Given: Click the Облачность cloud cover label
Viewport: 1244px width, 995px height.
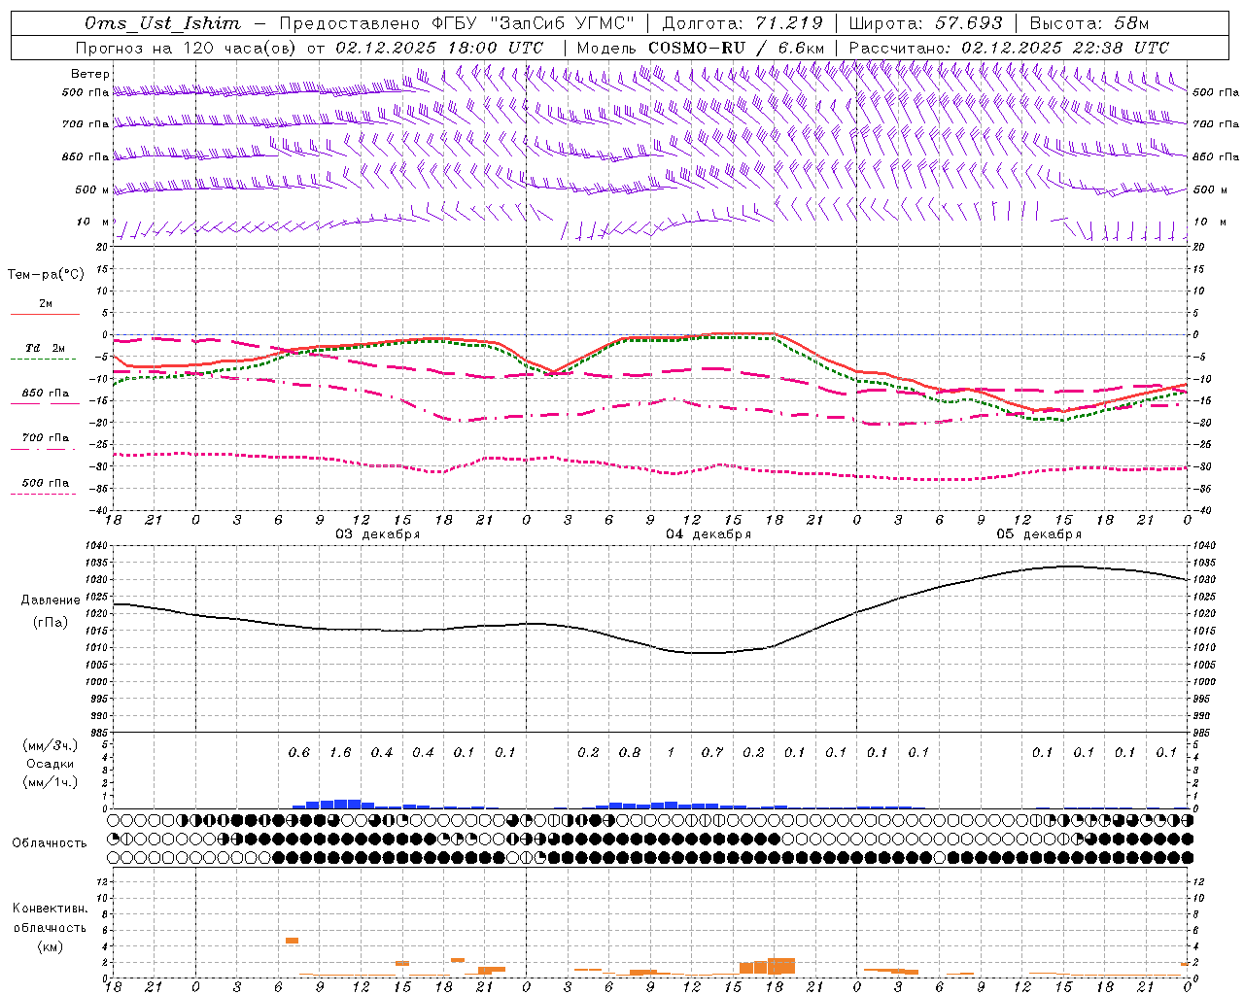Looking at the screenshot, I should [50, 843].
